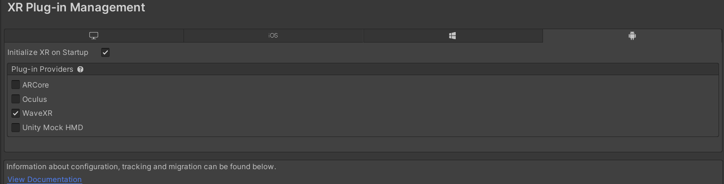Click the XR Plug-in Management title
Screen dimensions: 724x184
pyautogui.click(x=76, y=7)
